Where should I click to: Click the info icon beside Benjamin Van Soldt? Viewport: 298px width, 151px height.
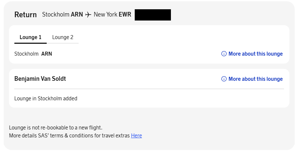click(224, 79)
